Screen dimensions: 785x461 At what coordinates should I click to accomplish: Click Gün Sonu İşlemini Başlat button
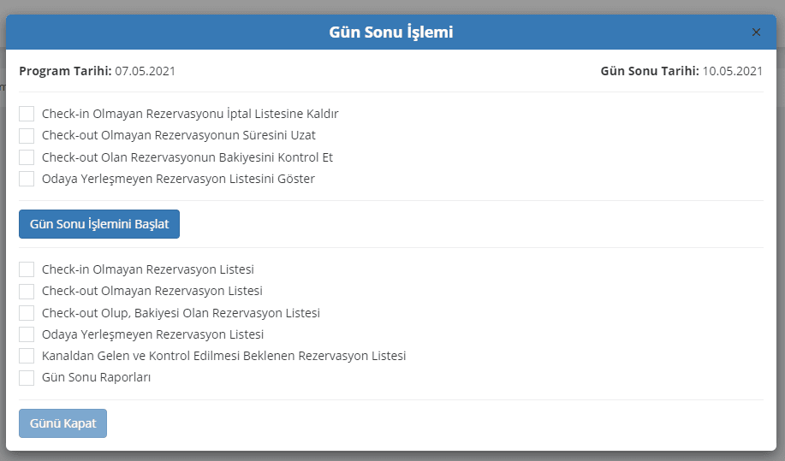tap(99, 224)
